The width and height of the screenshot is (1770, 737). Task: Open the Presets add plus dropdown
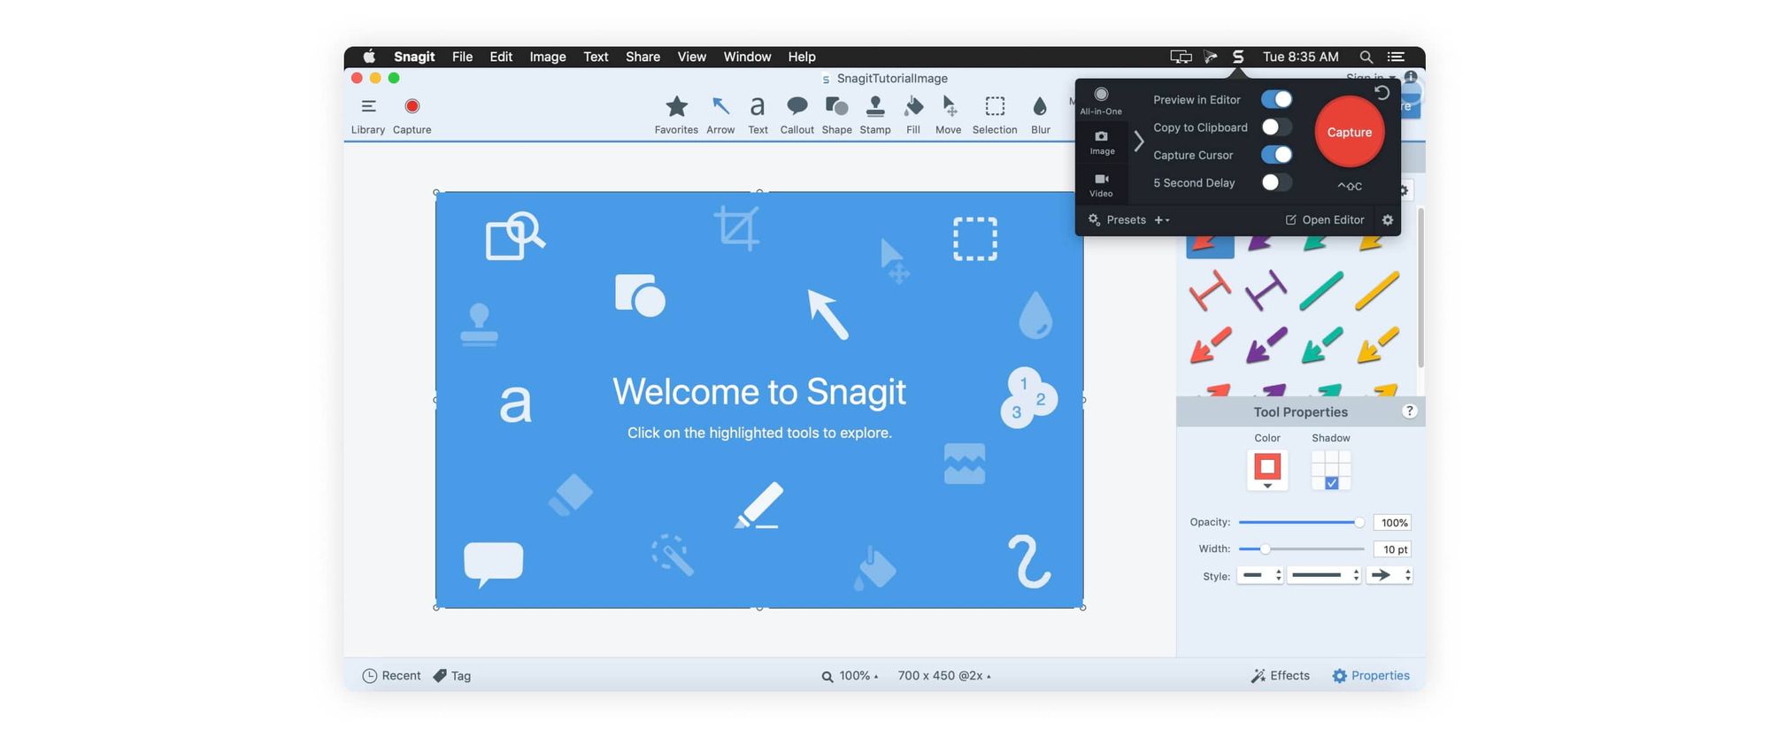pos(1162,220)
